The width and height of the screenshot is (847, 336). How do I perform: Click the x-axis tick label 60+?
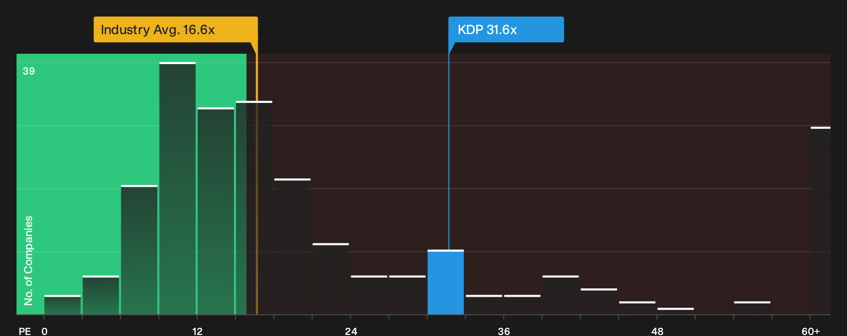click(x=810, y=331)
